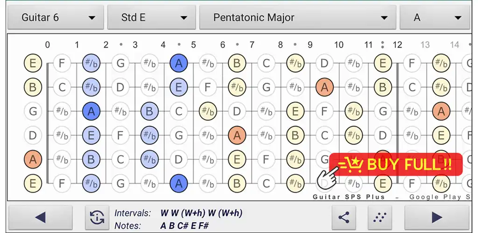Tap yellow B on B string fret 12
The image size is (478, 233).
pos(383,87)
